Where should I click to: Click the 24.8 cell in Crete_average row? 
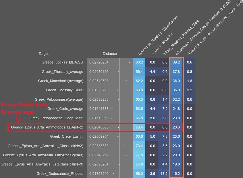[176, 109]
